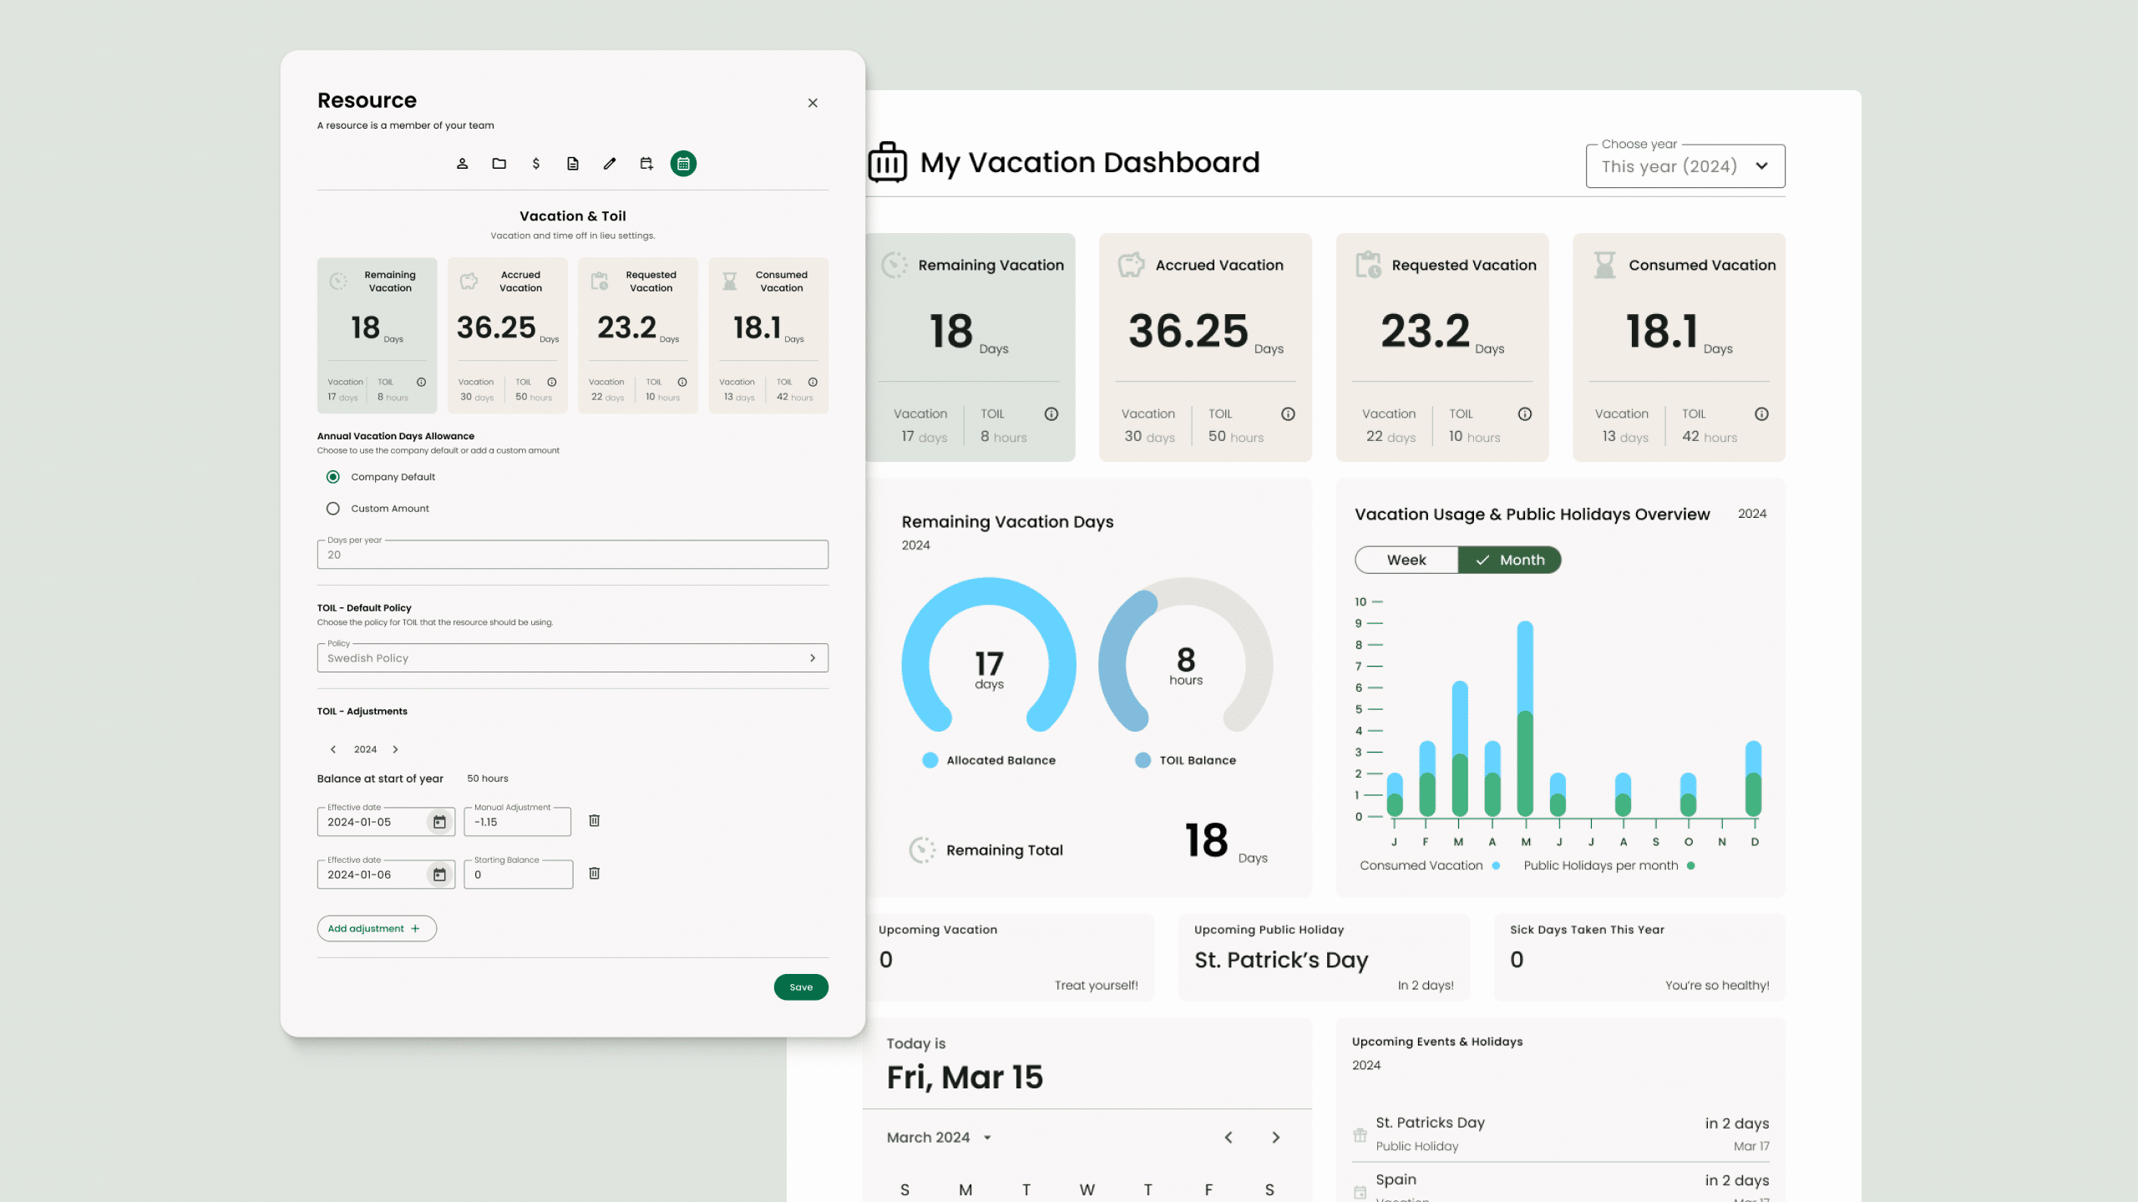Select the Month chart tab
The width and height of the screenshot is (2138, 1202).
(x=1510, y=560)
